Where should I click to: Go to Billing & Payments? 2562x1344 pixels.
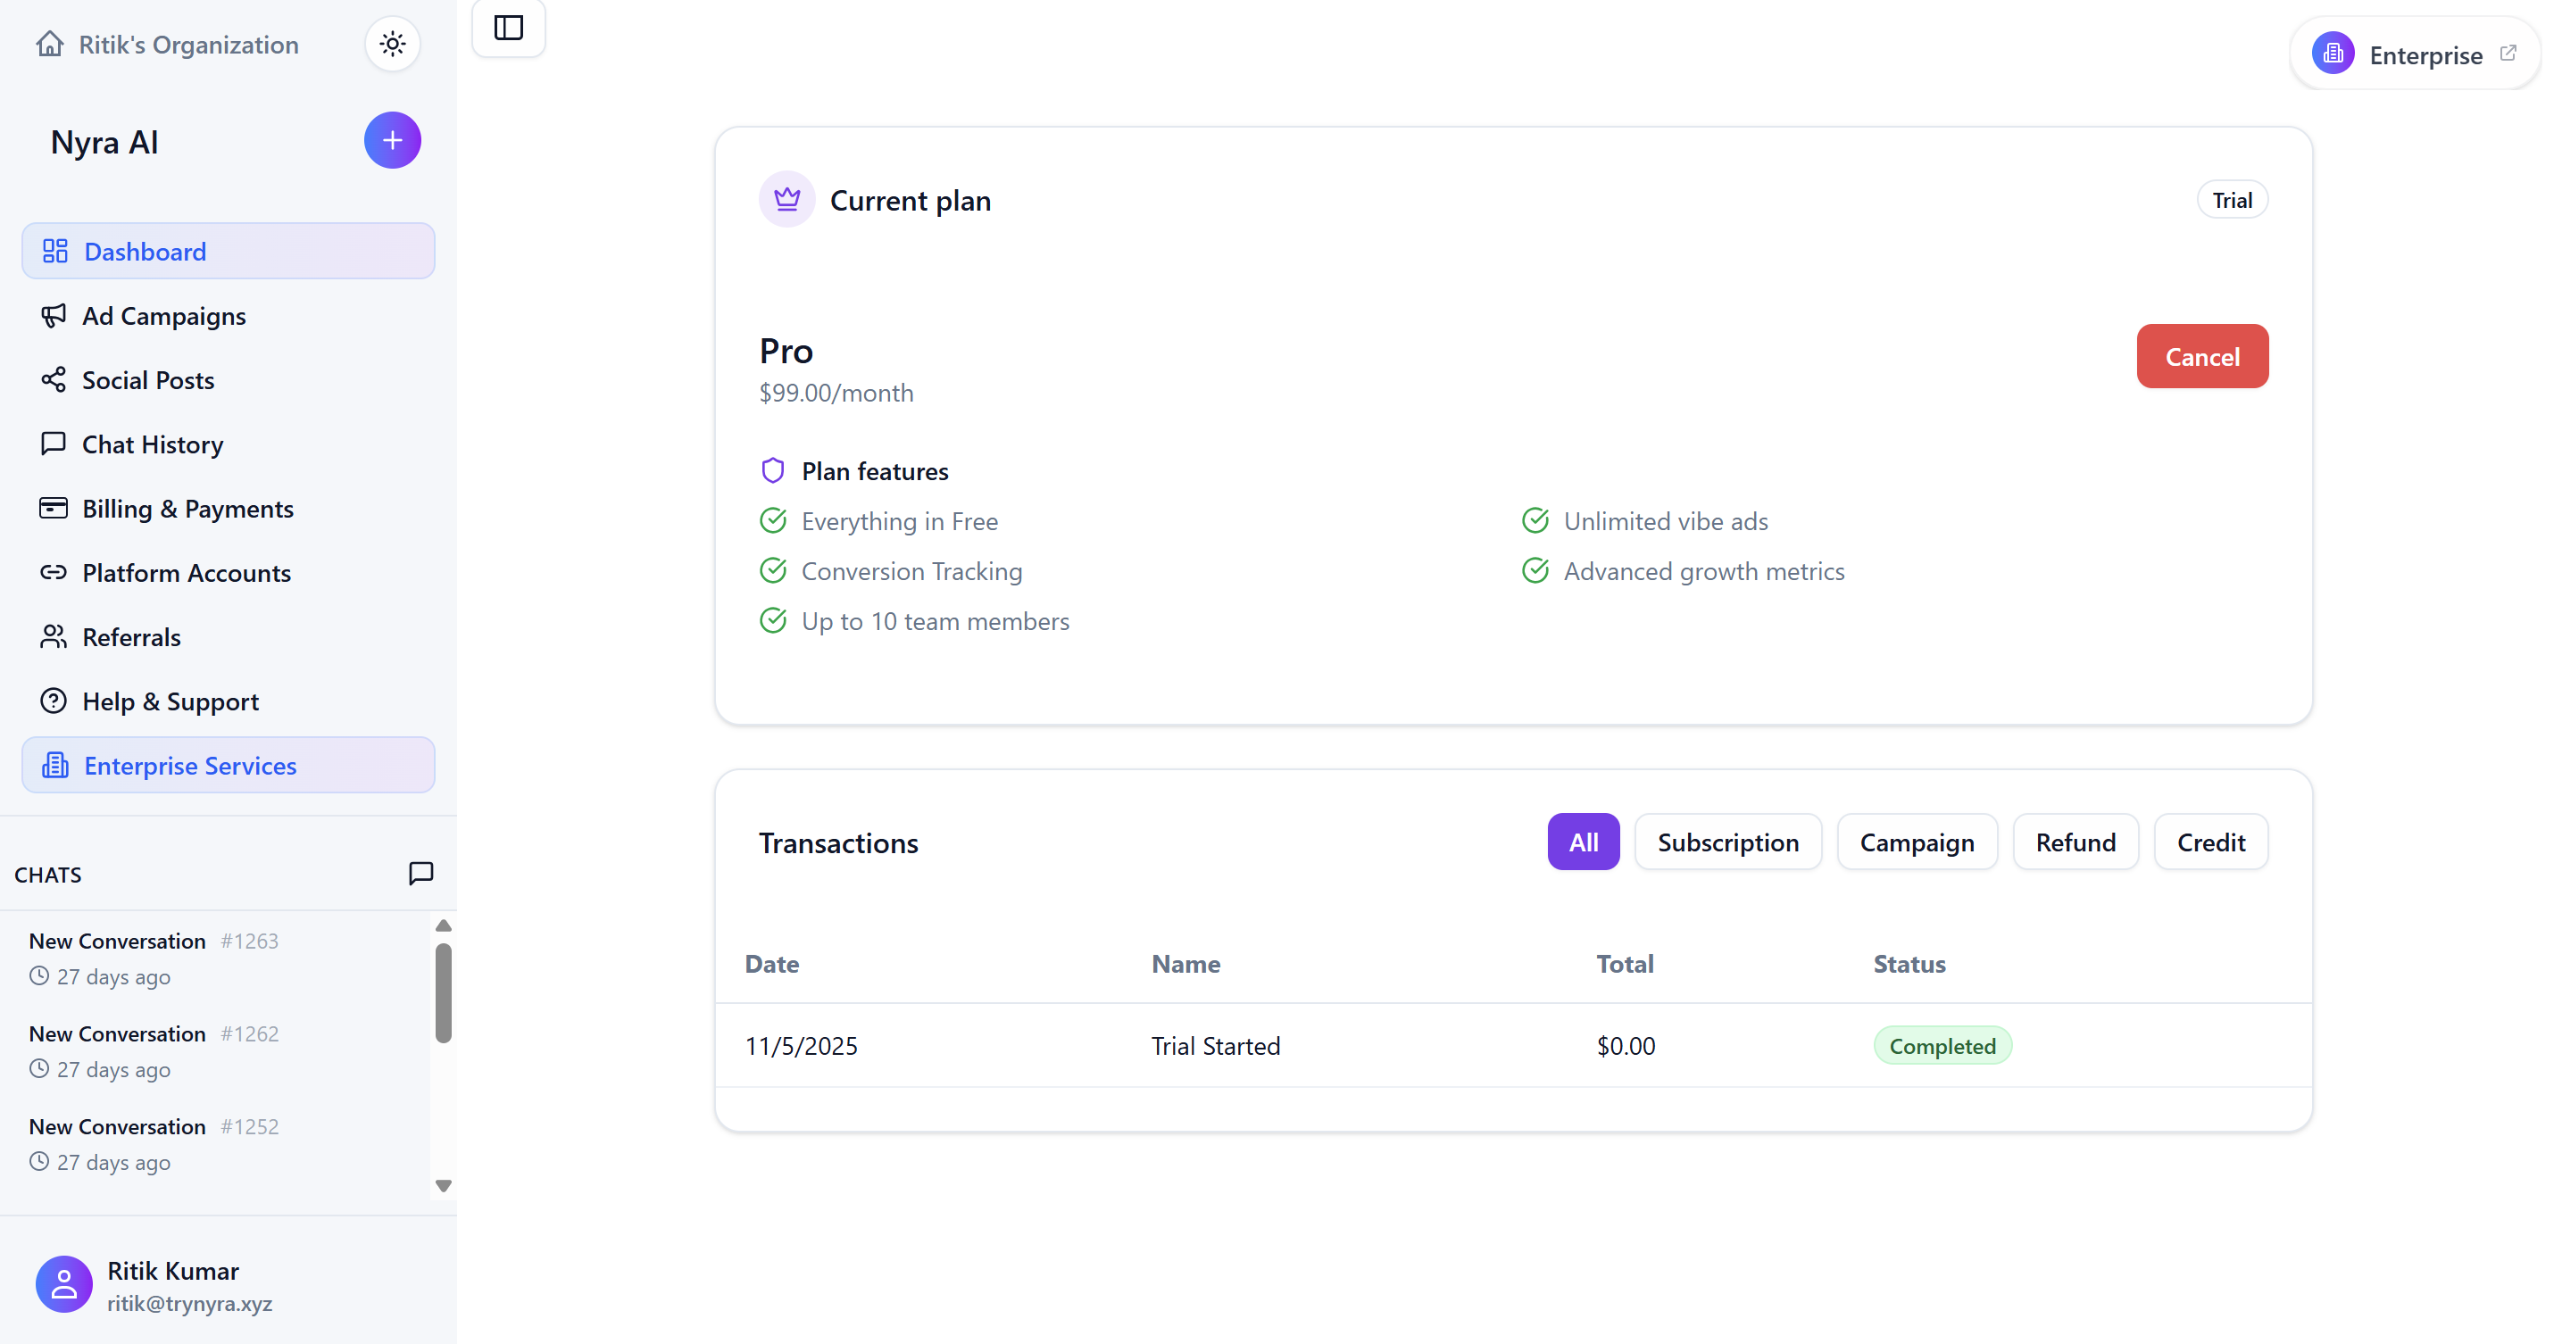(x=228, y=508)
